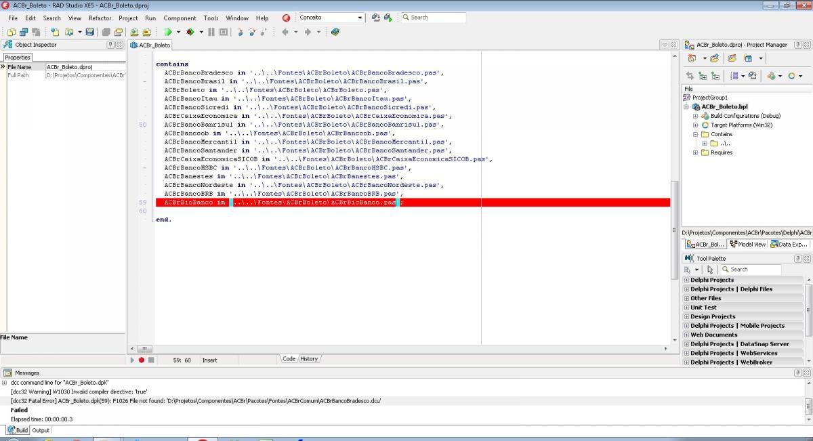Switch to the History tab

point(309,359)
